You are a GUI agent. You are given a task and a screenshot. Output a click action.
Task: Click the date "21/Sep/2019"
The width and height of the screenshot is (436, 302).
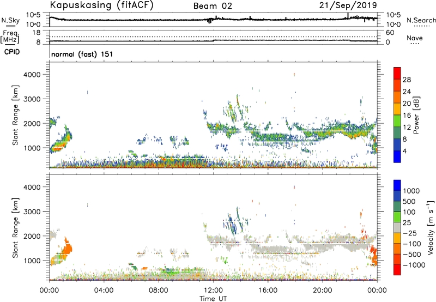coord(348,5)
